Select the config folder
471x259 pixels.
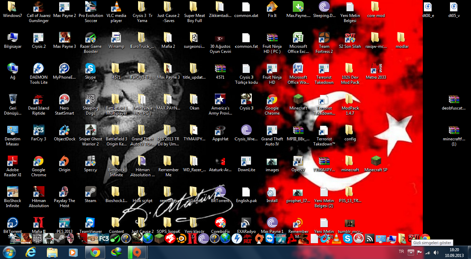pyautogui.click(x=350, y=133)
